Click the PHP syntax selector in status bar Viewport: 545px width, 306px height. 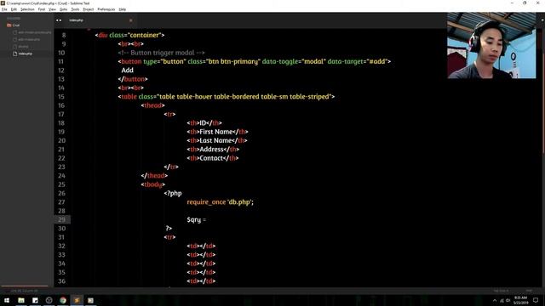click(529, 291)
